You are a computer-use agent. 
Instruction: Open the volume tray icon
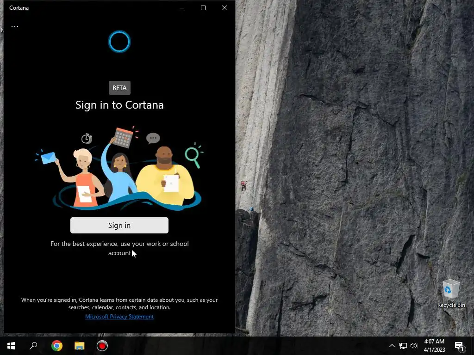tap(414, 346)
